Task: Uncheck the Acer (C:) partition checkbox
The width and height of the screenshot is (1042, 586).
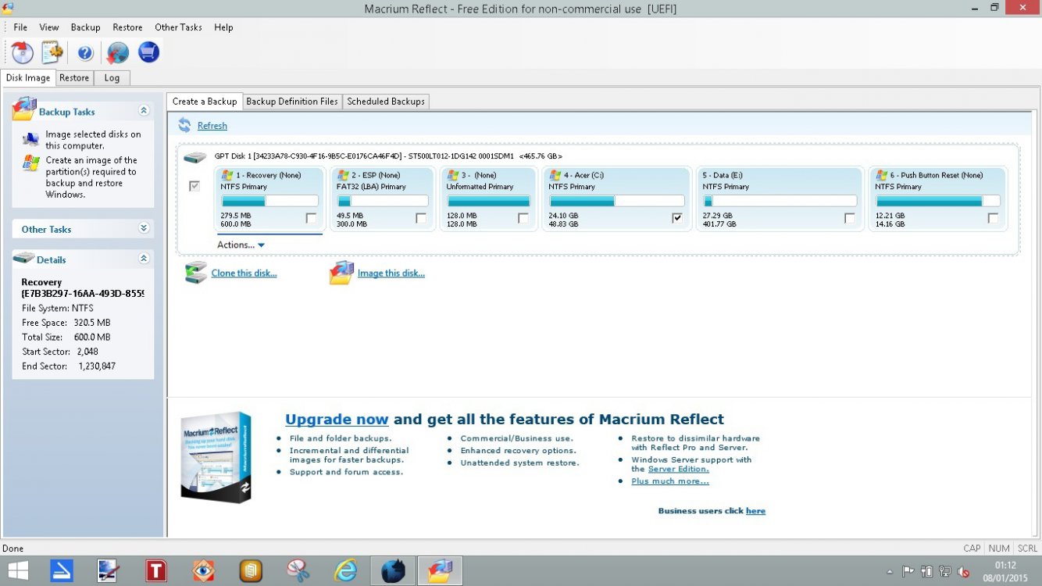Action: coord(677,218)
